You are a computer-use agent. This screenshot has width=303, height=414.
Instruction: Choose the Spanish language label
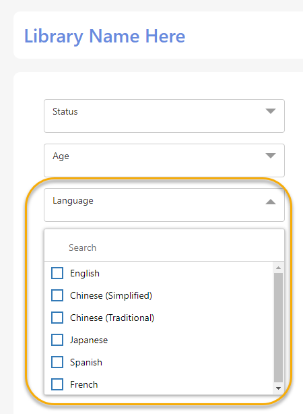click(86, 363)
